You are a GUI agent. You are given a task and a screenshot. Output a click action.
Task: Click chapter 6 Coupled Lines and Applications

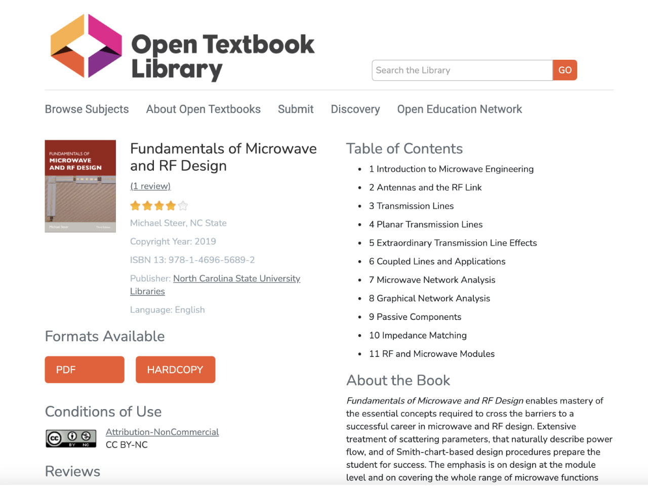(437, 261)
